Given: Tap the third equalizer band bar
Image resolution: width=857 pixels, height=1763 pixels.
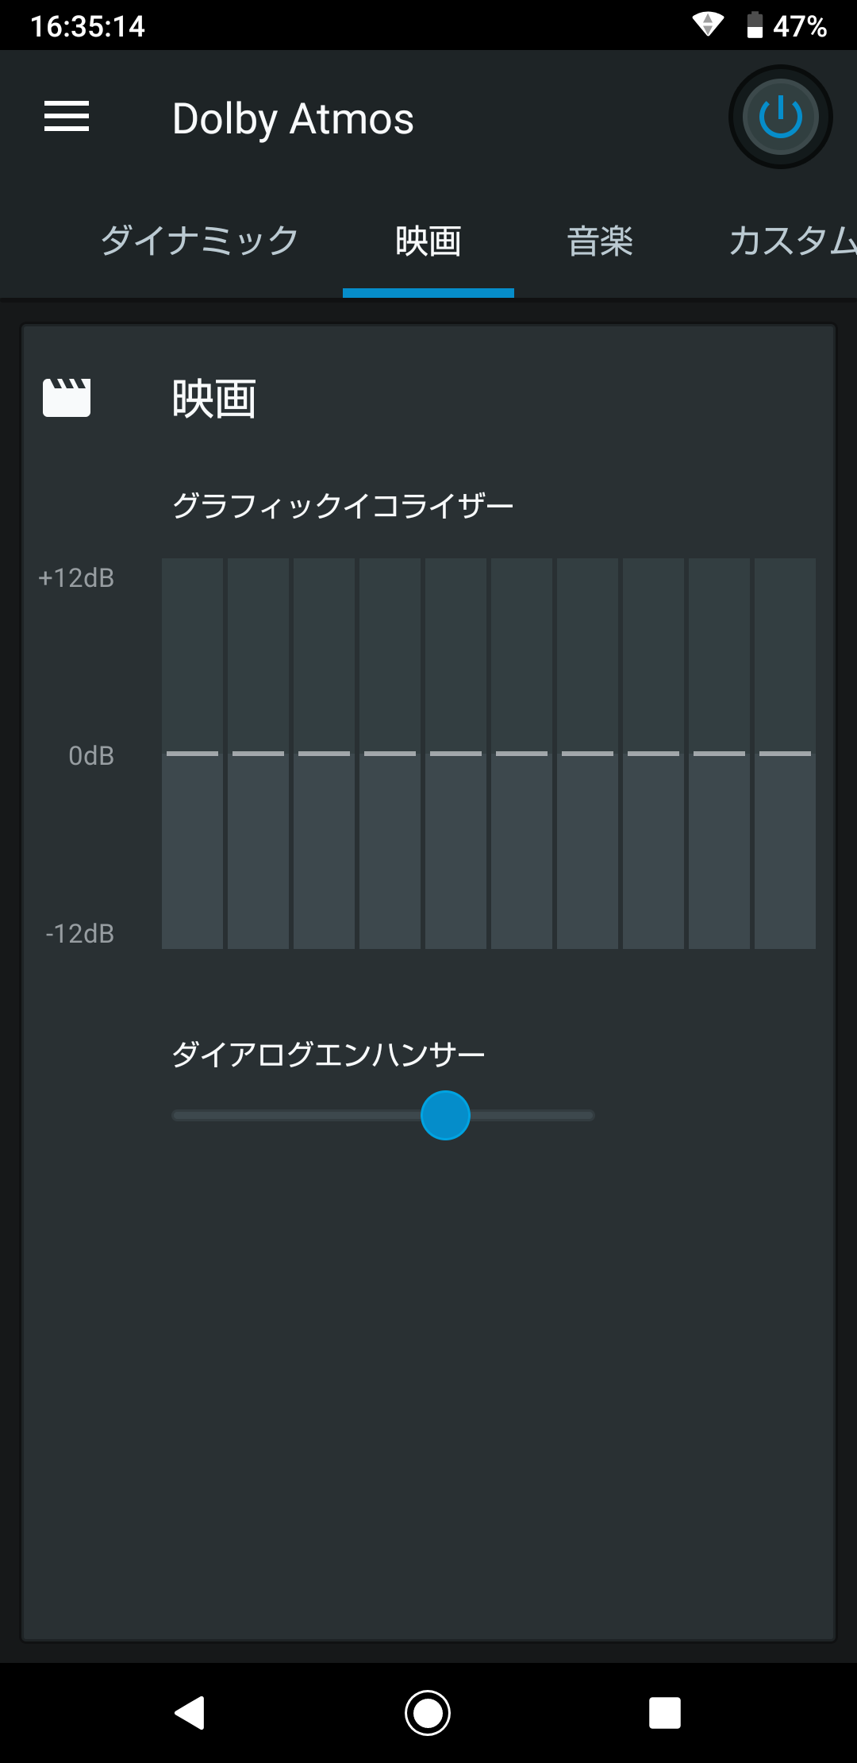Looking at the screenshot, I should tap(324, 753).
